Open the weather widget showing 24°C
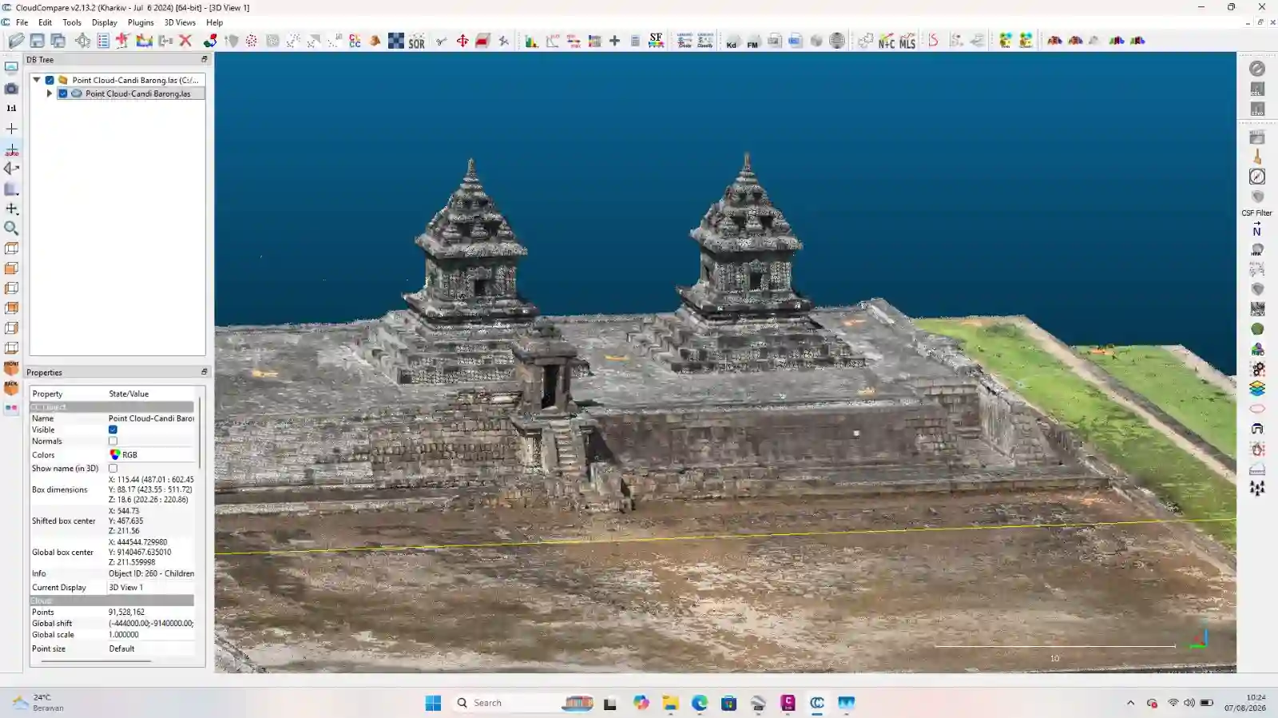This screenshot has height=718, width=1278. tap(38, 703)
